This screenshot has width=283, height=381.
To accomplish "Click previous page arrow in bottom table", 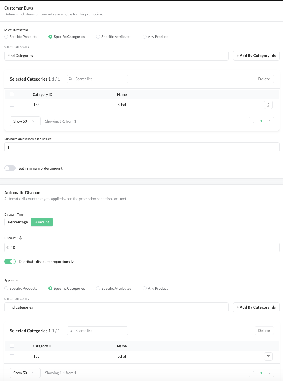I will pos(253,373).
